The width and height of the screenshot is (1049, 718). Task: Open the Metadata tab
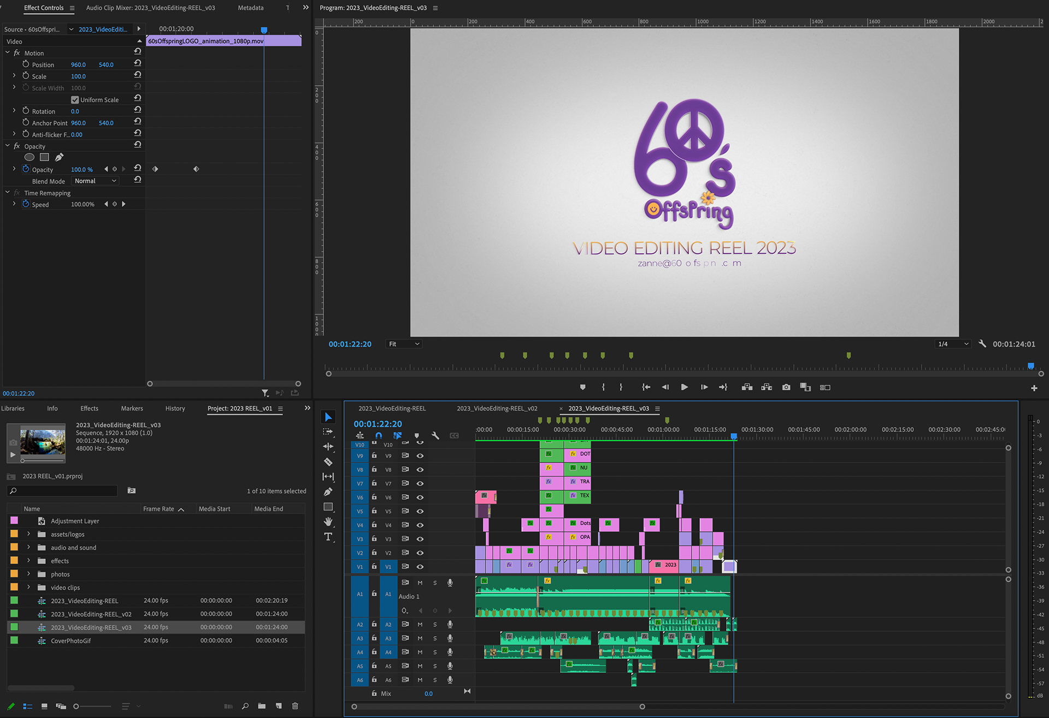(x=251, y=8)
